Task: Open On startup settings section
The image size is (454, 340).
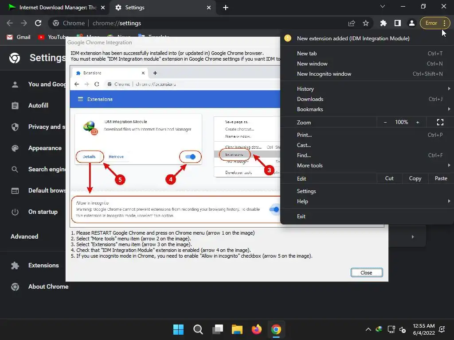Action: click(x=34, y=212)
